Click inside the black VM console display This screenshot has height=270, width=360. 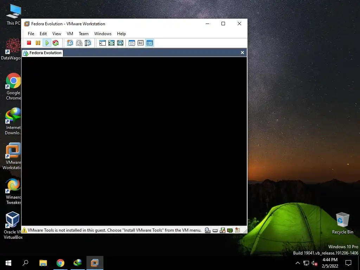coord(134,141)
